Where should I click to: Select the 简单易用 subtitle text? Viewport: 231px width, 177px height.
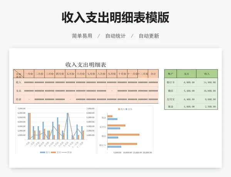pyautogui.click(x=82, y=36)
